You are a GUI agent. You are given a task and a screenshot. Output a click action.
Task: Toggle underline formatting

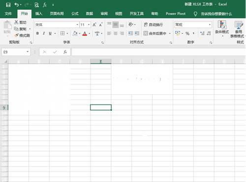pos(50,33)
